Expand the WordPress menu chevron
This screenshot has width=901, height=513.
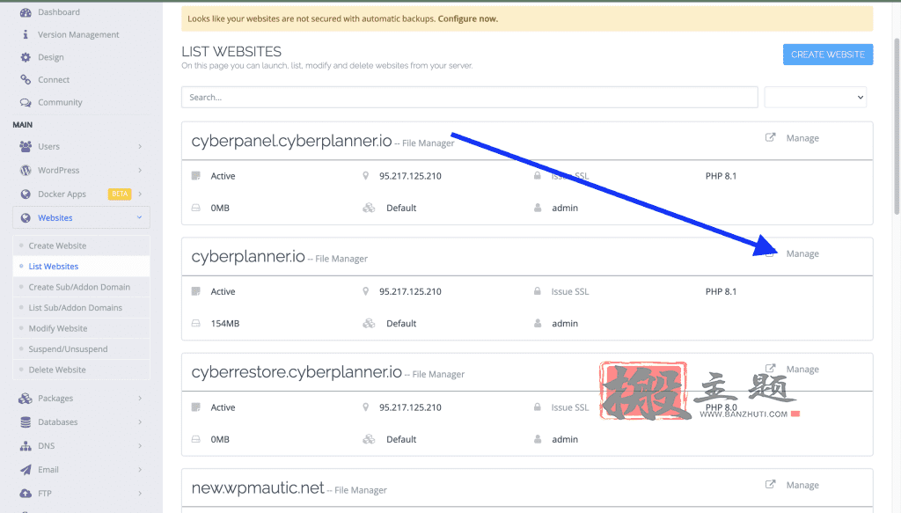(x=140, y=170)
